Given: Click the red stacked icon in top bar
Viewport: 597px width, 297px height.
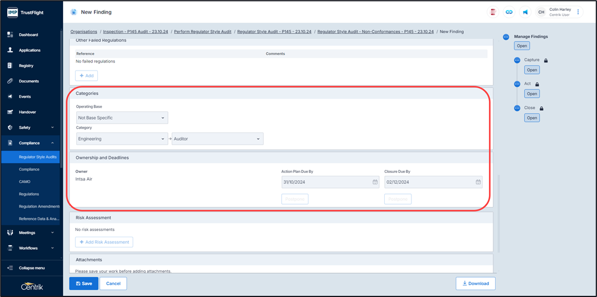Looking at the screenshot, I should (493, 12).
